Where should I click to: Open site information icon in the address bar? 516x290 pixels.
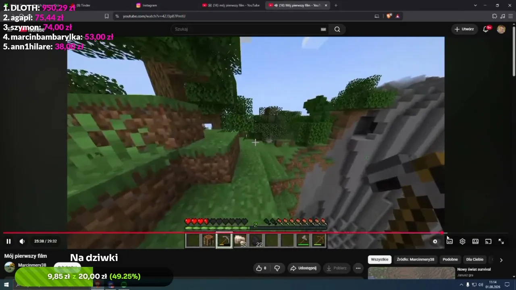117,16
